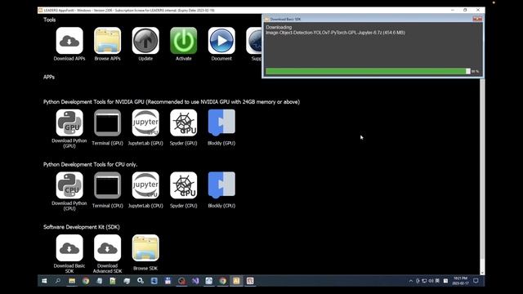Viewport: 523px width, 294px height.
Task: Open Blockly (CPU)
Action: [221, 185]
